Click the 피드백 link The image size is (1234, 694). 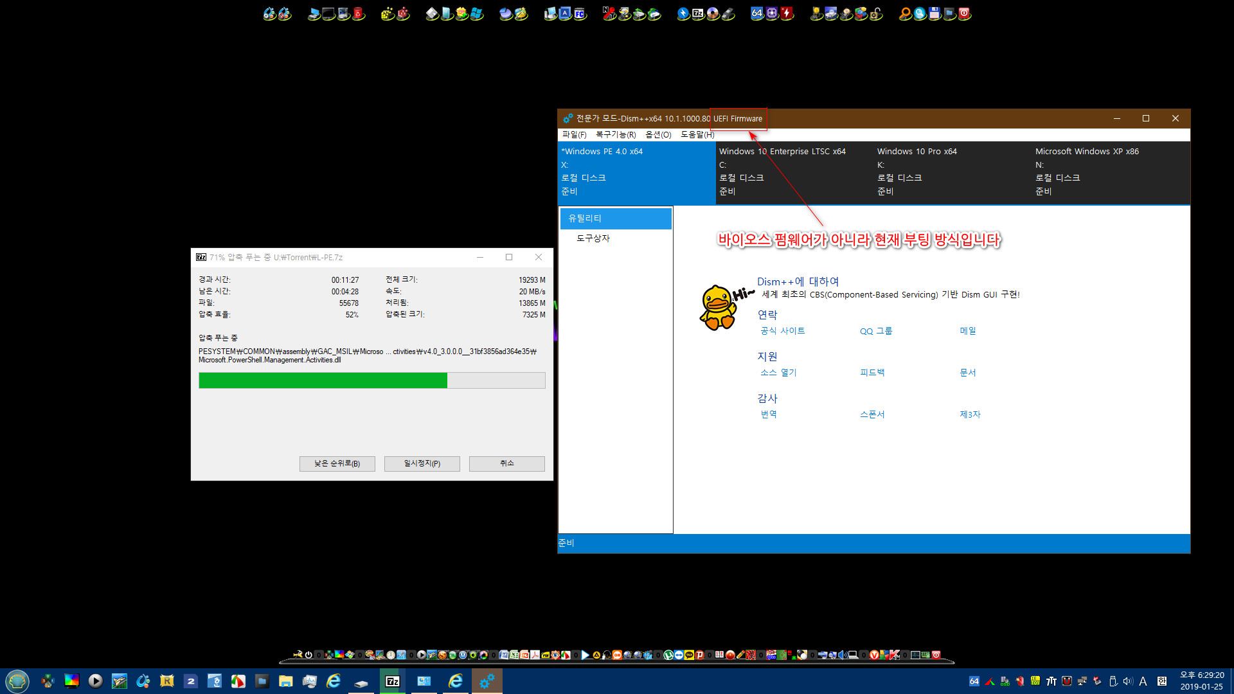pos(872,373)
